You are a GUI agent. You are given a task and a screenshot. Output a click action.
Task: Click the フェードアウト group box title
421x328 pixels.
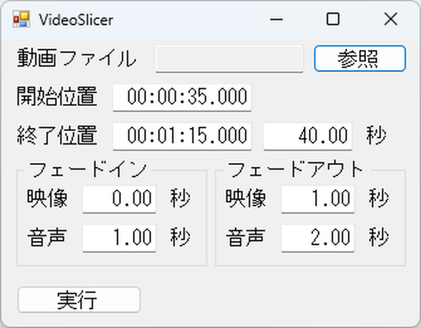point(296,170)
